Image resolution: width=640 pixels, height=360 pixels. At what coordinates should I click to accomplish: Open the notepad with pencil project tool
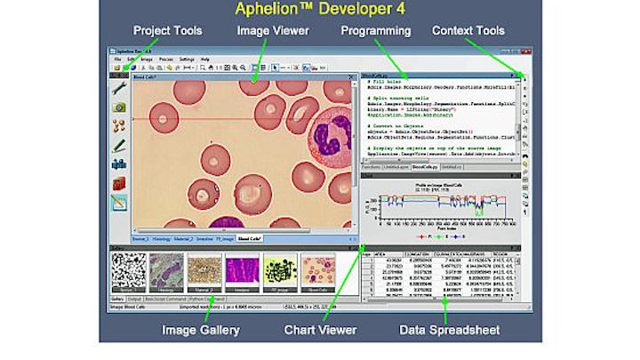pos(119,203)
